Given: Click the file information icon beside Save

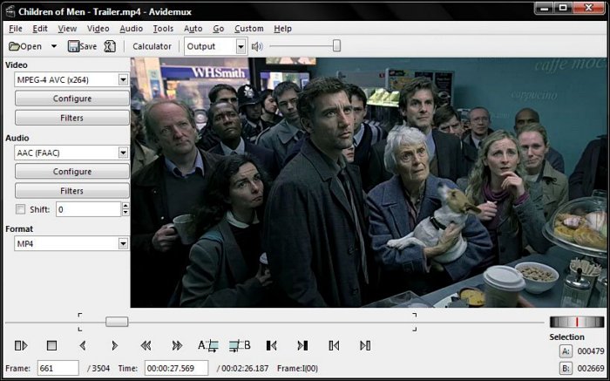Looking at the screenshot, I should (x=110, y=46).
